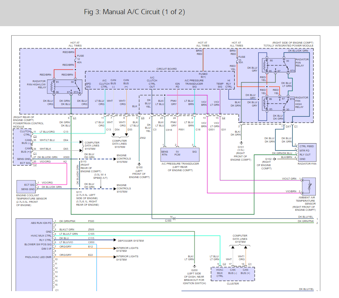Click the S111 splice dot
Image resolution: width=339 pixels, height=298 pixels.
(80, 189)
